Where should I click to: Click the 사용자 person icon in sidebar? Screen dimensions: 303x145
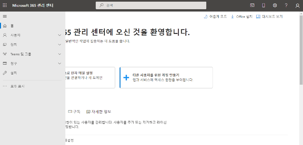(5, 35)
